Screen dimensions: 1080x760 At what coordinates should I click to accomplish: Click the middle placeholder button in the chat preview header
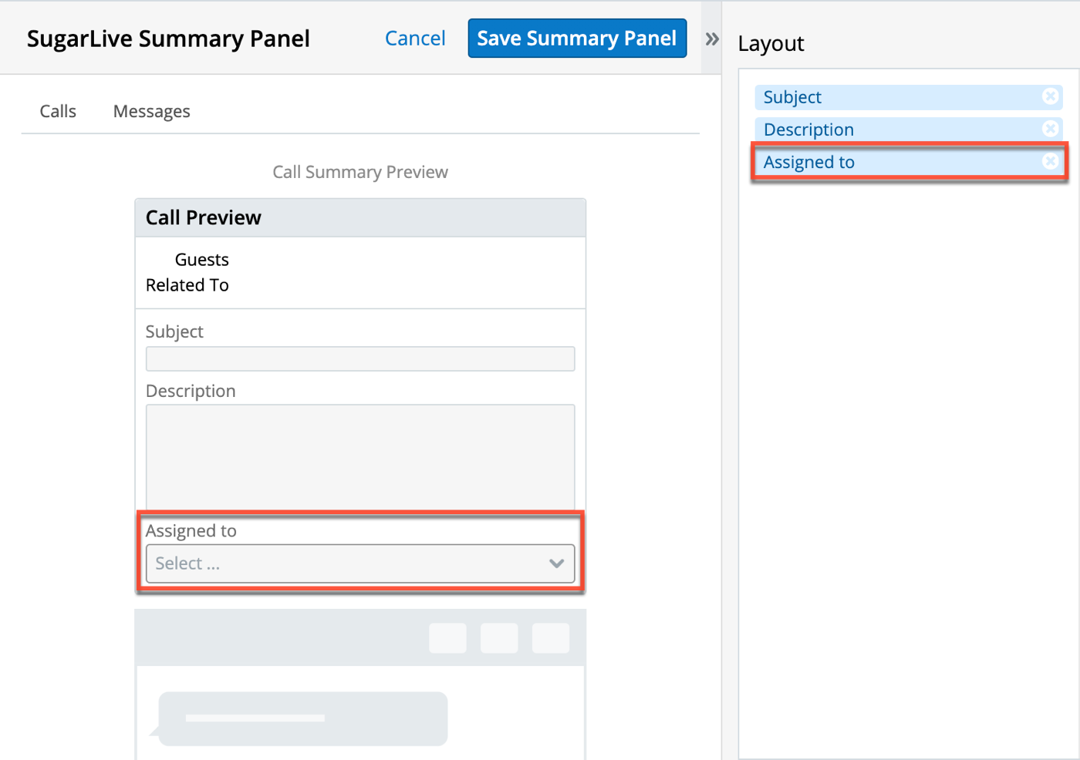click(499, 638)
